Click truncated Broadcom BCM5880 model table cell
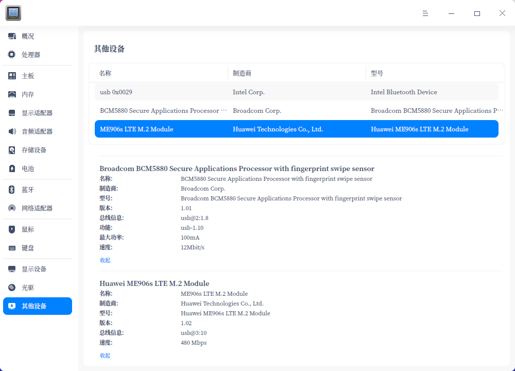The height and width of the screenshot is (371, 515). [x=437, y=111]
